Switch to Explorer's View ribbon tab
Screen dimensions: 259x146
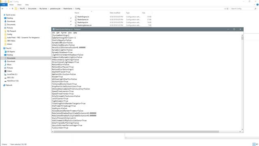click(27, 4)
